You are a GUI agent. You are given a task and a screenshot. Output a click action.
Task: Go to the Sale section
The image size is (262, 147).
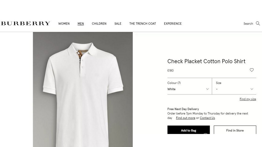point(118,24)
